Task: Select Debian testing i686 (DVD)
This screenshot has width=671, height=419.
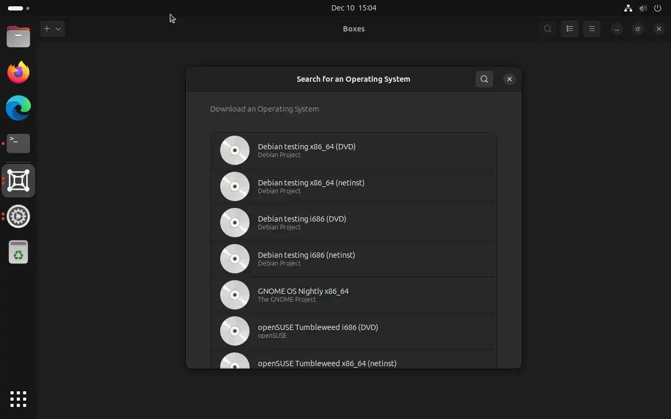Action: click(353, 223)
